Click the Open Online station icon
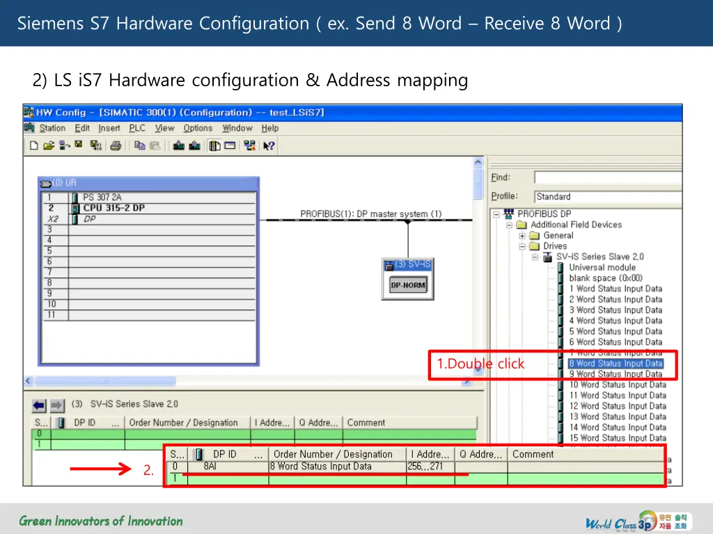 pyautogui.click(x=64, y=146)
